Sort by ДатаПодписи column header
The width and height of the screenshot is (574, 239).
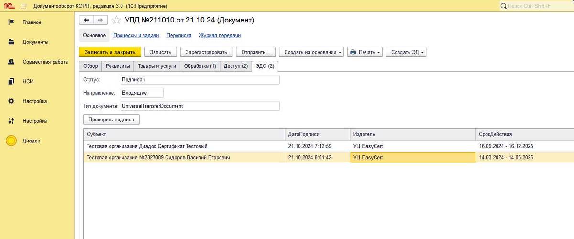tap(317, 134)
